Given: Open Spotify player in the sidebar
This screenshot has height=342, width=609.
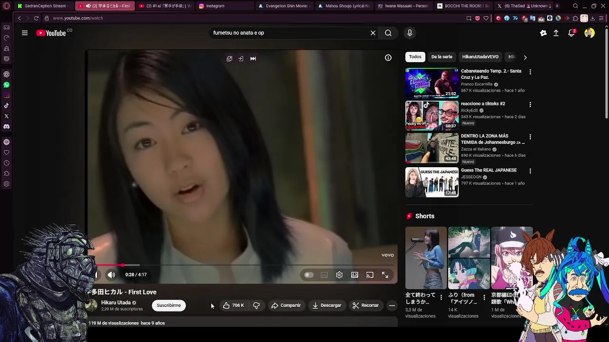Looking at the screenshot, I should [6, 142].
